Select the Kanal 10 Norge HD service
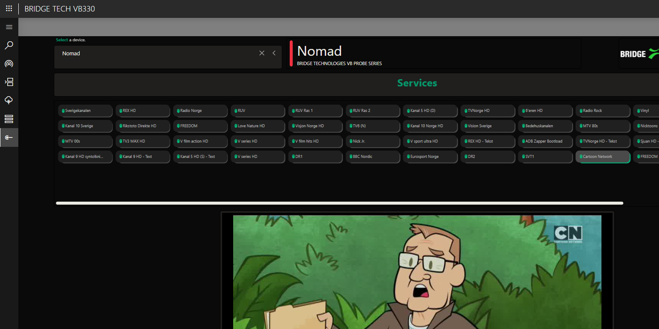The image size is (659, 329). pos(431,126)
